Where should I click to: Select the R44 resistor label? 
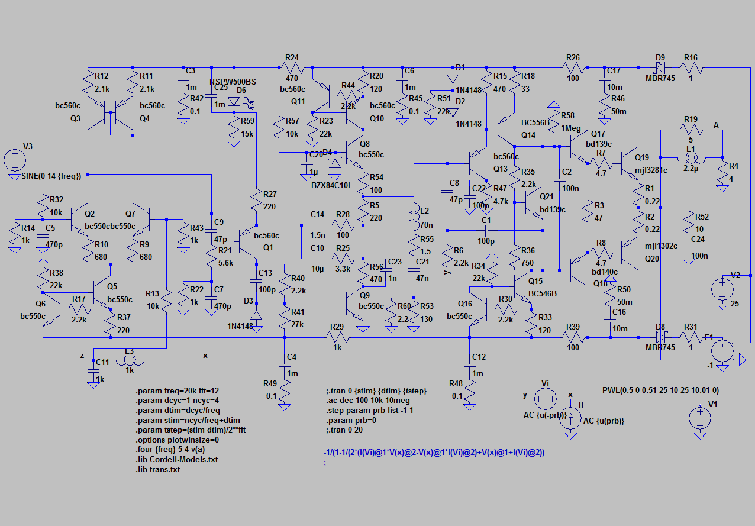coord(349,86)
